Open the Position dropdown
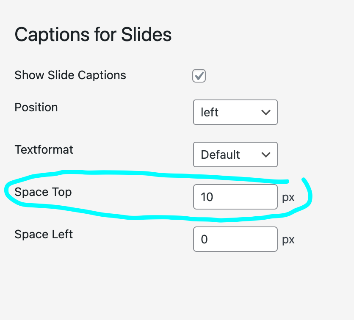The image size is (354, 320). 235,112
